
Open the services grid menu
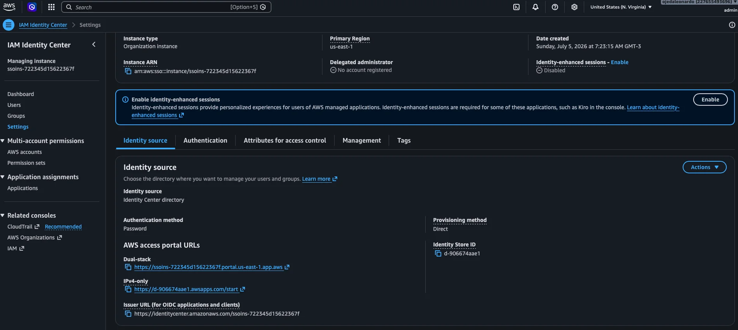[x=51, y=7]
